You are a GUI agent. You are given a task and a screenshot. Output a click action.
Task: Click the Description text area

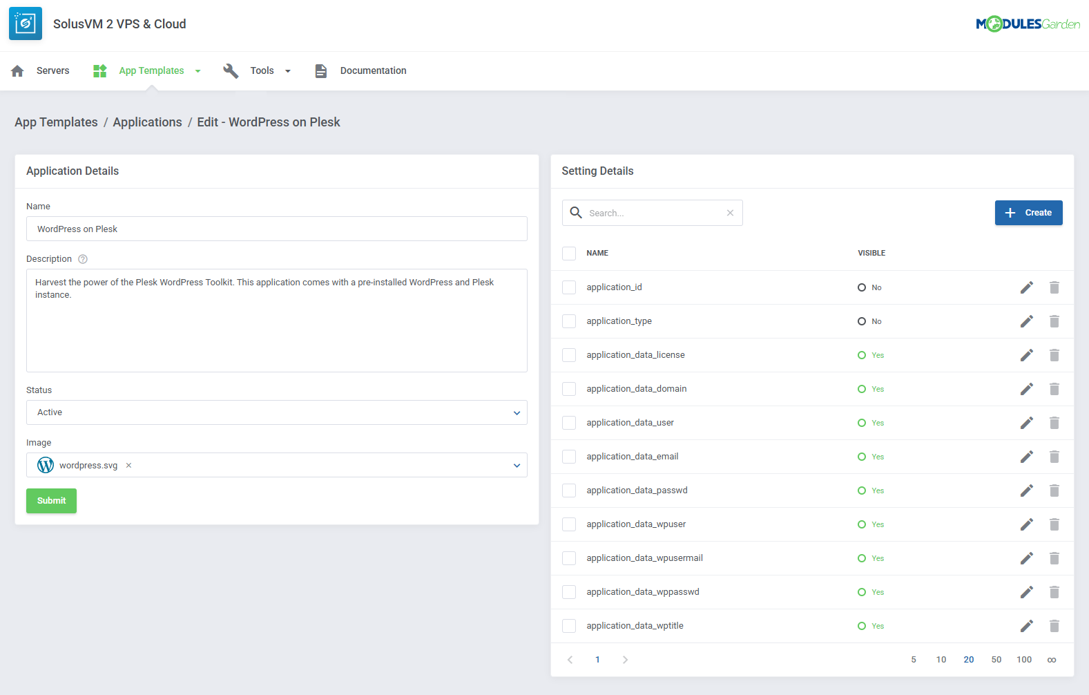click(277, 321)
